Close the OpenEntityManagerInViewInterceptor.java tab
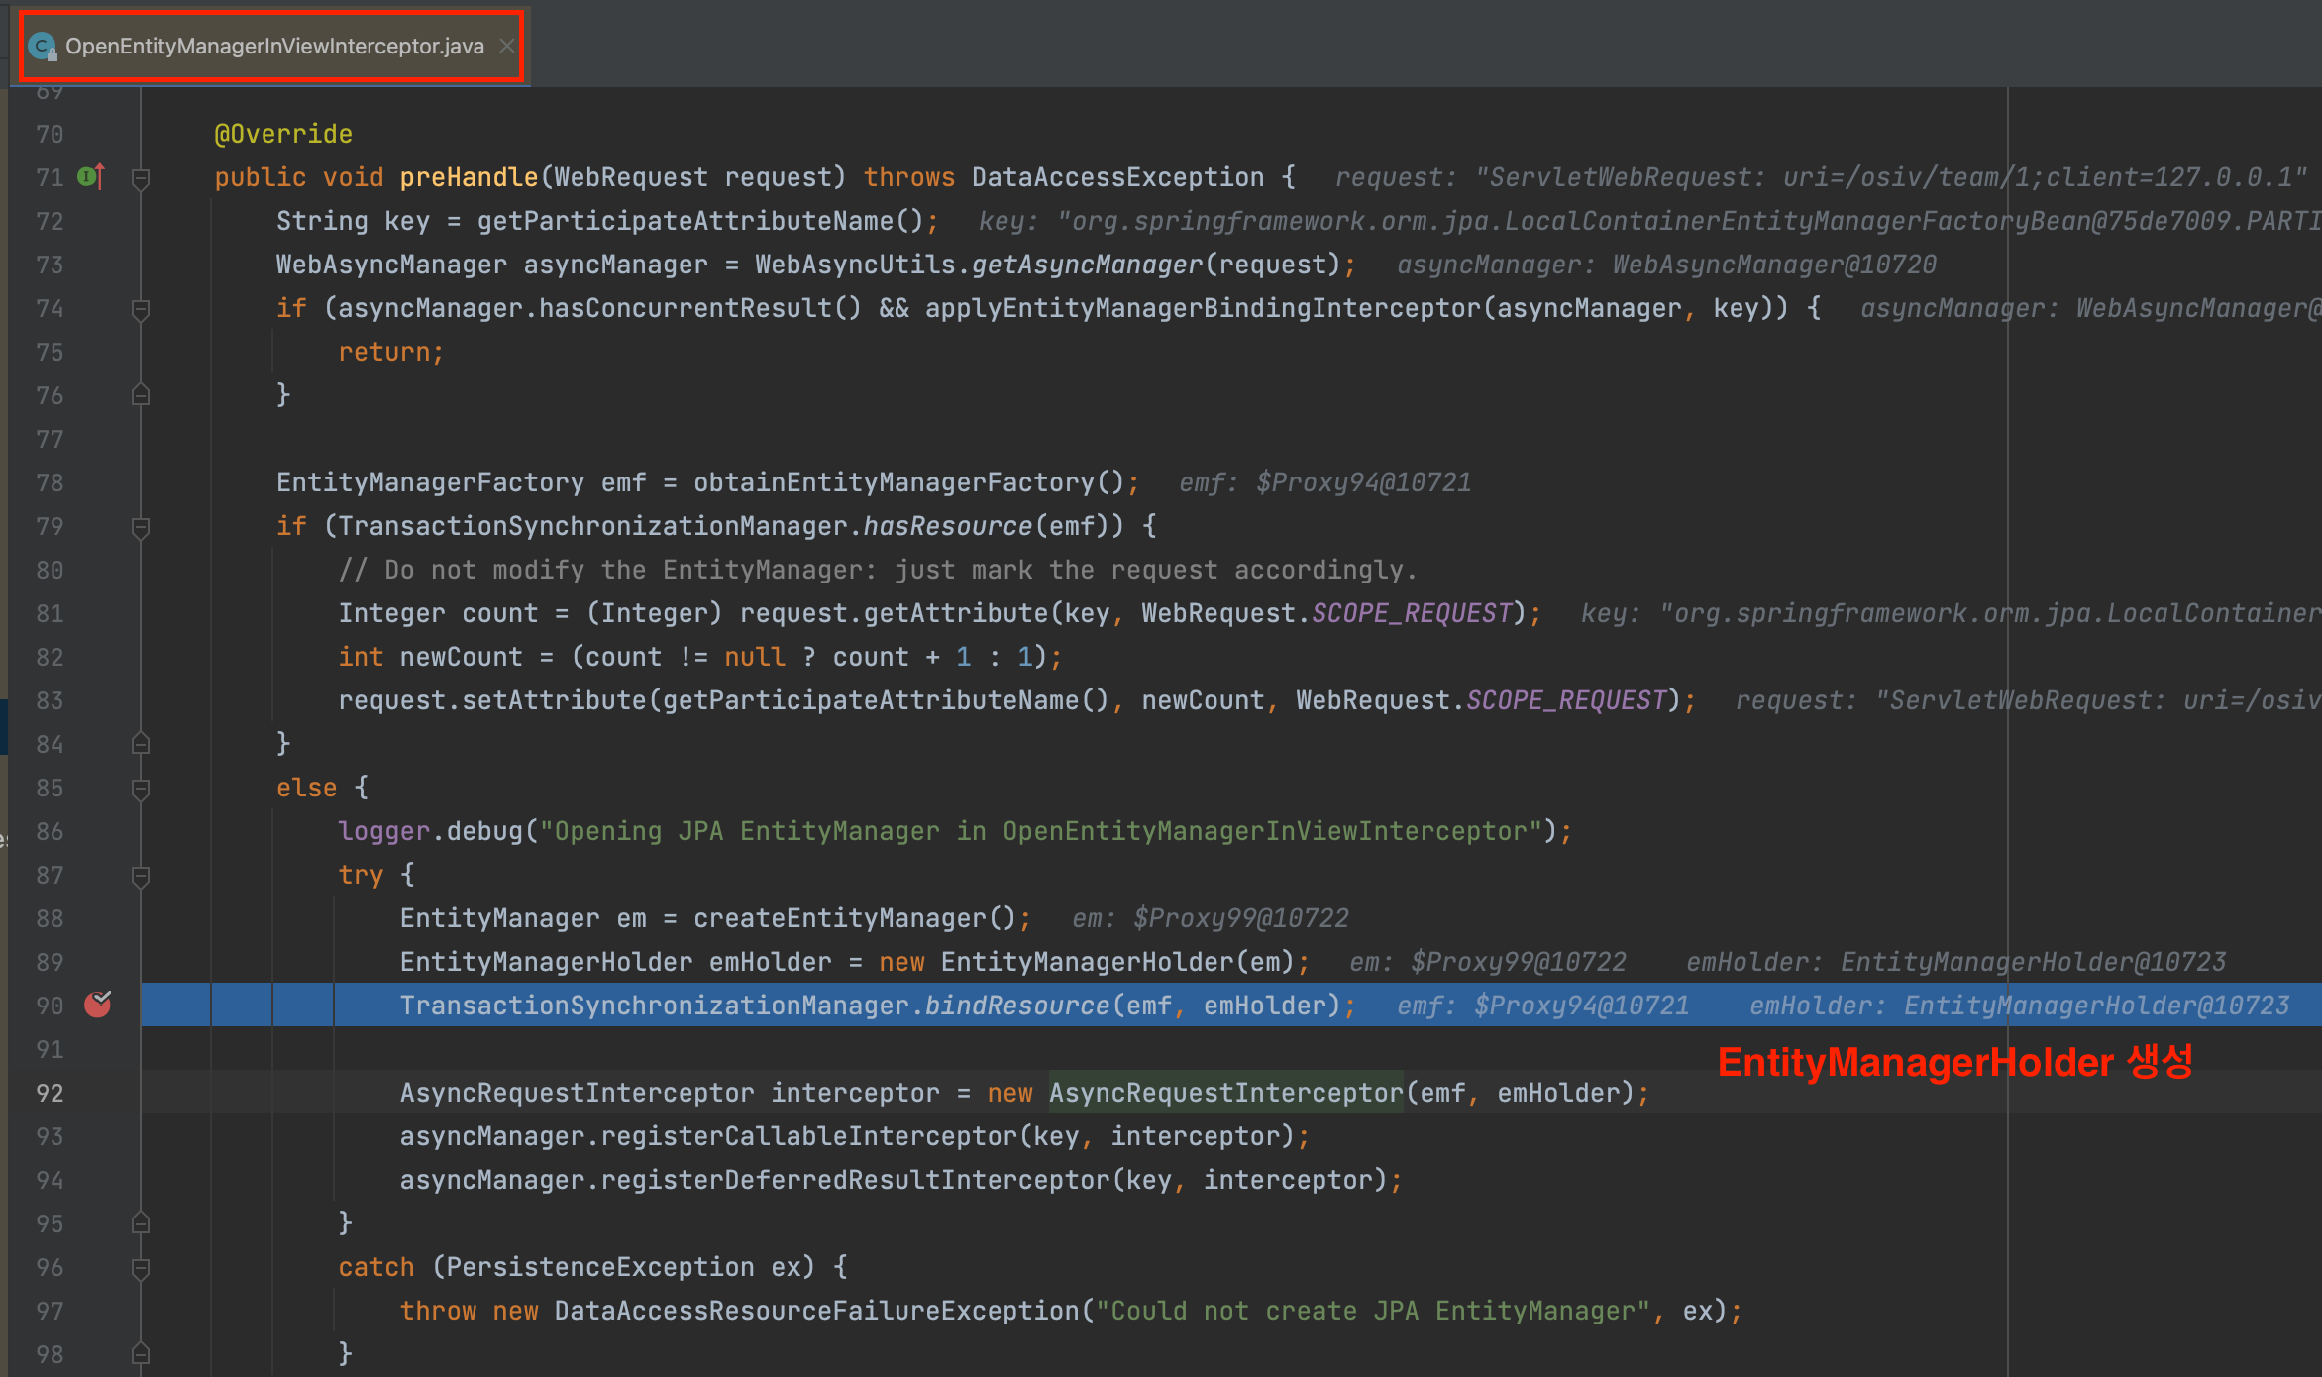 pos(506,46)
